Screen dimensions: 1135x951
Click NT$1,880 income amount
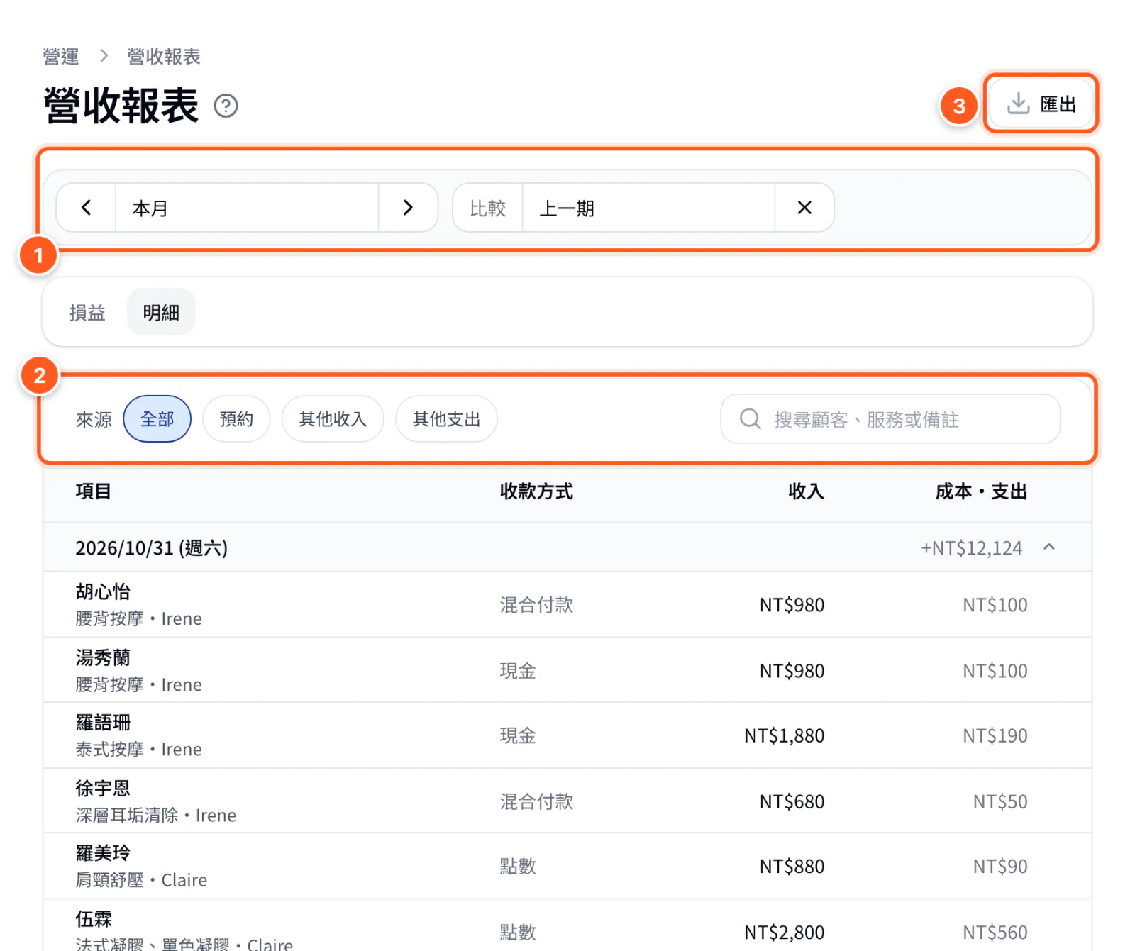[x=784, y=735]
